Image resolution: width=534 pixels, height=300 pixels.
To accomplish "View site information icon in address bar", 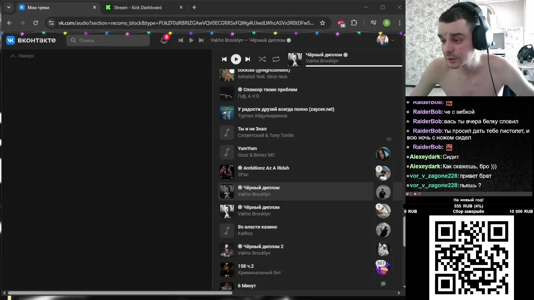I will [51, 23].
